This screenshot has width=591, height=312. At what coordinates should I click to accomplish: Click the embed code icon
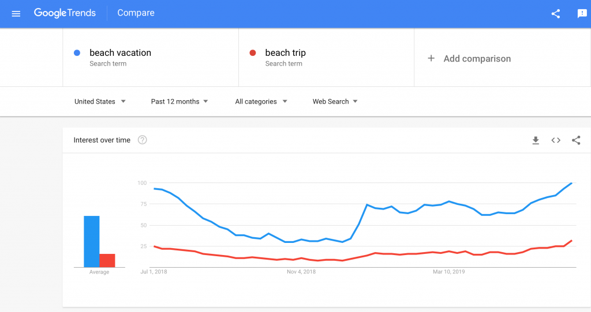click(x=556, y=140)
